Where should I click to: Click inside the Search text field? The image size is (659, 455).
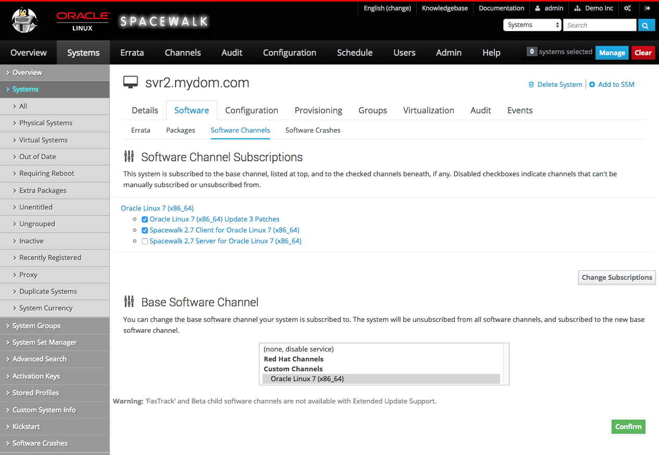pos(600,25)
